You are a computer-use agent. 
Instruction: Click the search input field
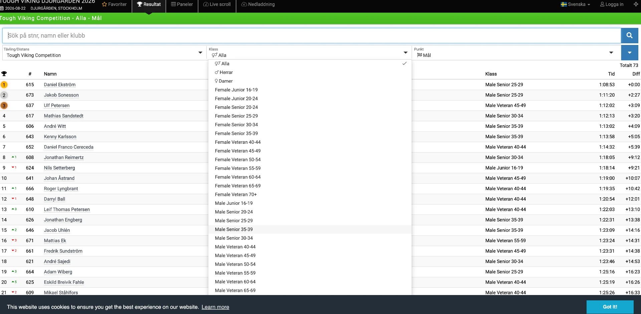[x=311, y=36]
